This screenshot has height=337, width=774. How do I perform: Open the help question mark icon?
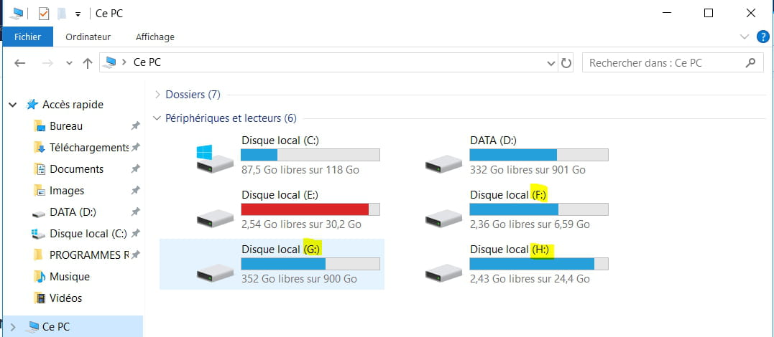pos(763,37)
